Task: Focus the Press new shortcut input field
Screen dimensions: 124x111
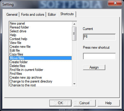Action: click(x=99, y=56)
